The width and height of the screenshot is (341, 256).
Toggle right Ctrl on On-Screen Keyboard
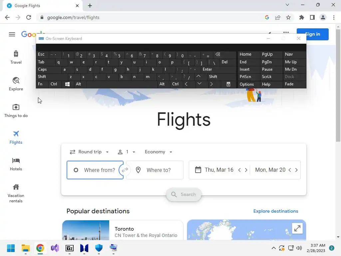click(176, 84)
